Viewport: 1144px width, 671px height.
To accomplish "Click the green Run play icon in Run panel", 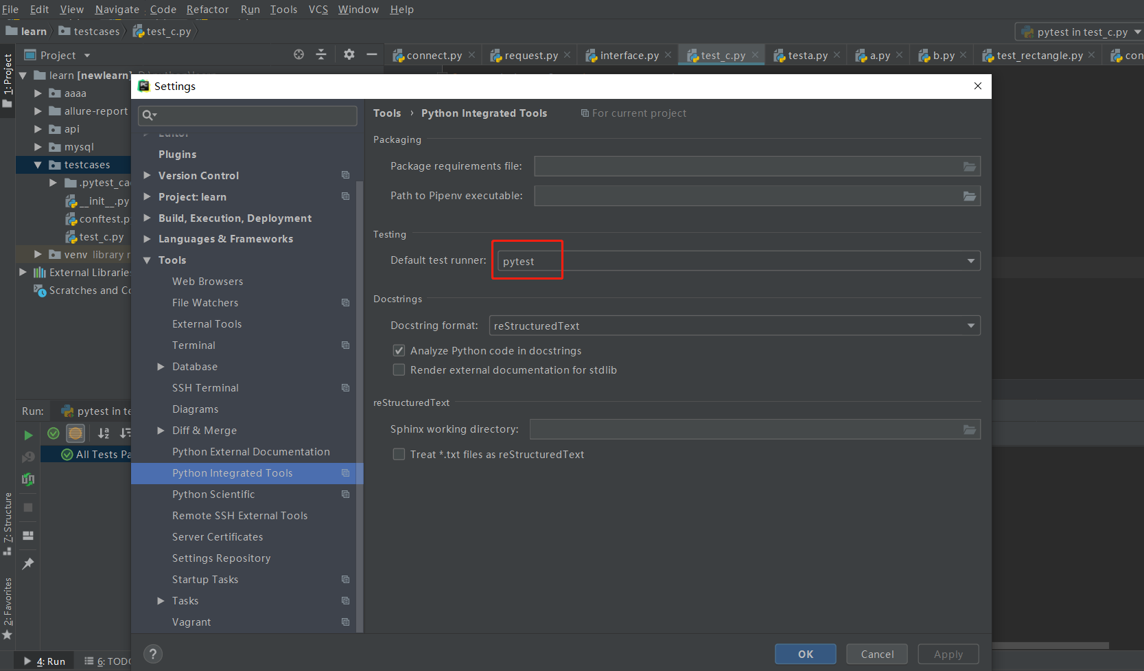I will [28, 435].
